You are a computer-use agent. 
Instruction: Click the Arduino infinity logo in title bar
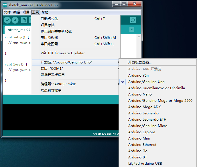[x=5, y=5]
